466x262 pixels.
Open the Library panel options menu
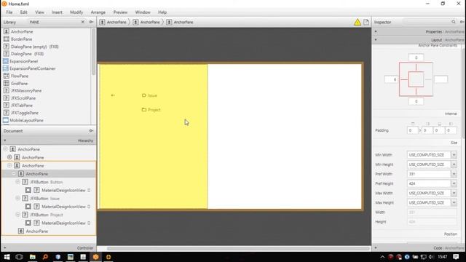click(x=91, y=22)
